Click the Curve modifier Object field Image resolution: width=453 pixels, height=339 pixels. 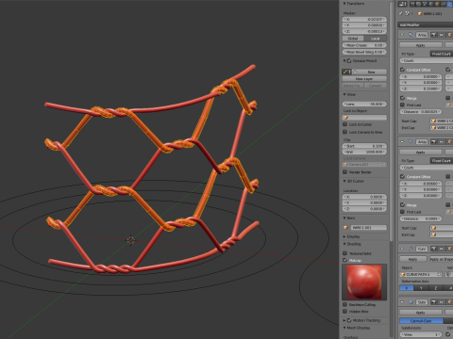[421, 274]
